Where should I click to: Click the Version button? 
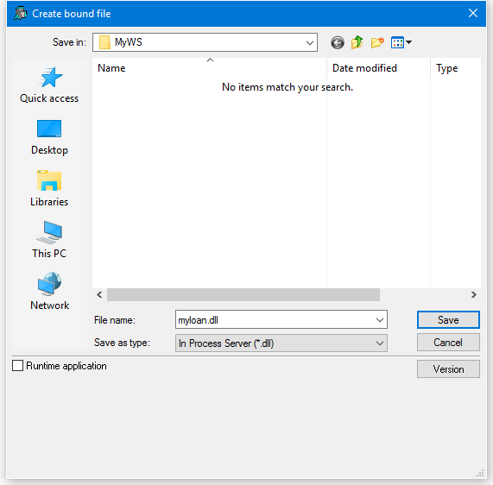click(x=448, y=369)
